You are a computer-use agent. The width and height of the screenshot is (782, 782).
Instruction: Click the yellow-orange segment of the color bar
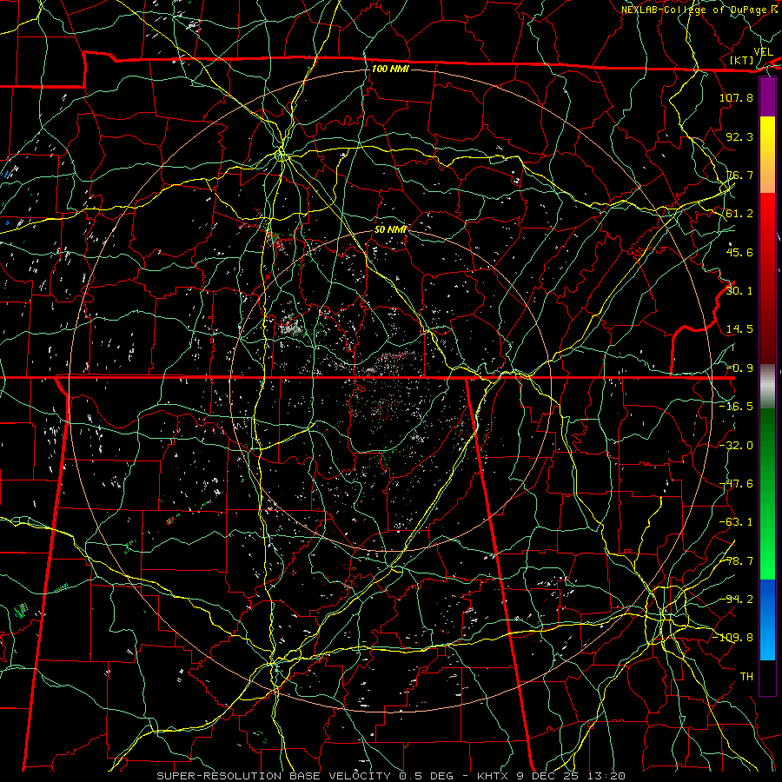[x=767, y=155]
